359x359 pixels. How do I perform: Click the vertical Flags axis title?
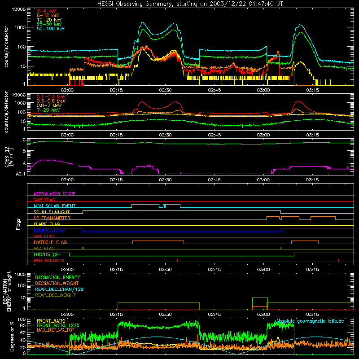tap(18, 224)
